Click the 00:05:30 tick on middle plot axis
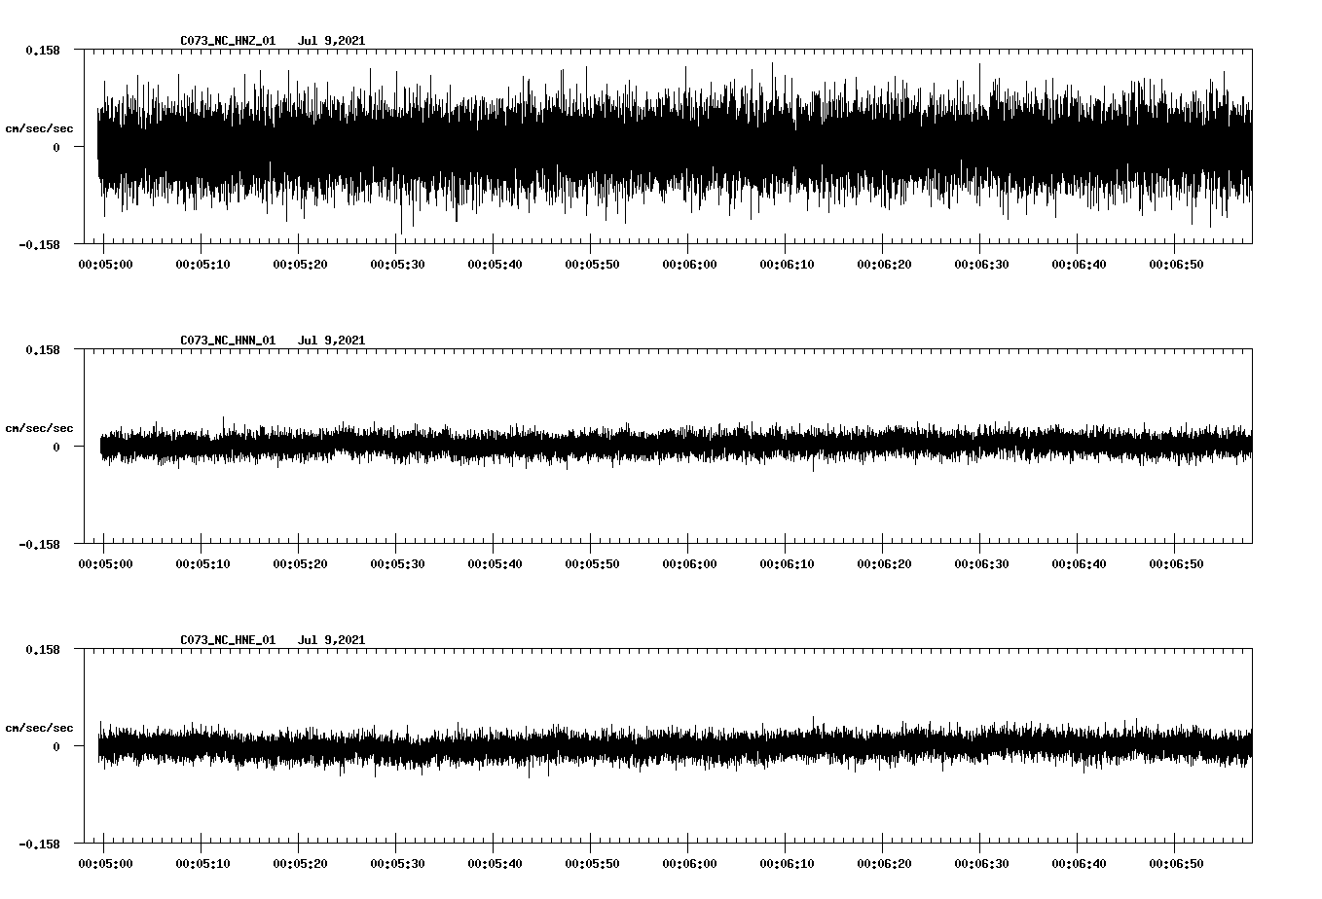1322x899 pixels. pyautogui.click(x=397, y=547)
